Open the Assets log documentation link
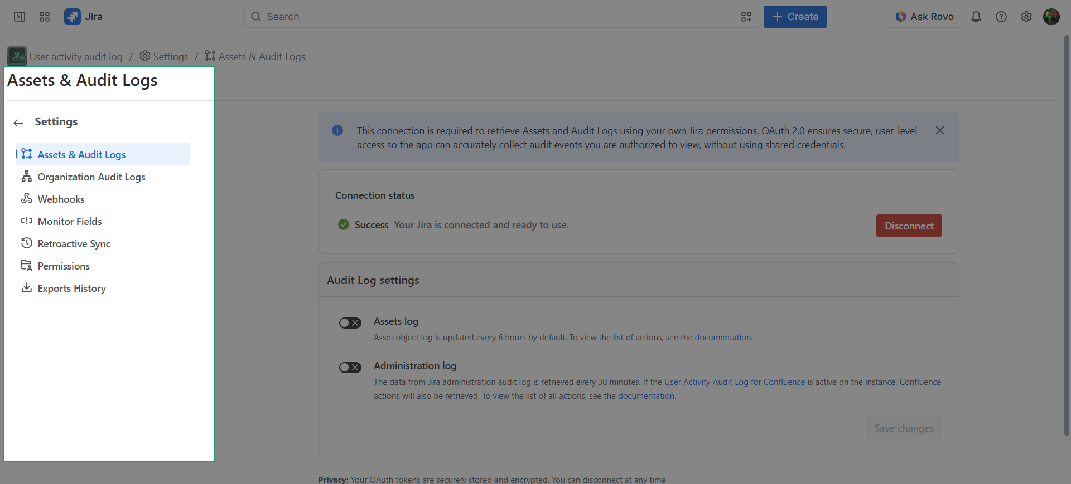The width and height of the screenshot is (1071, 484). [723, 337]
